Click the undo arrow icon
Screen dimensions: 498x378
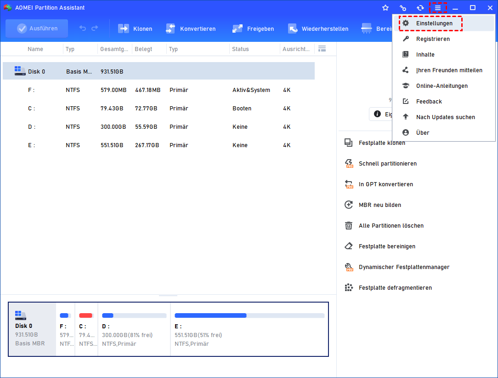coord(83,29)
